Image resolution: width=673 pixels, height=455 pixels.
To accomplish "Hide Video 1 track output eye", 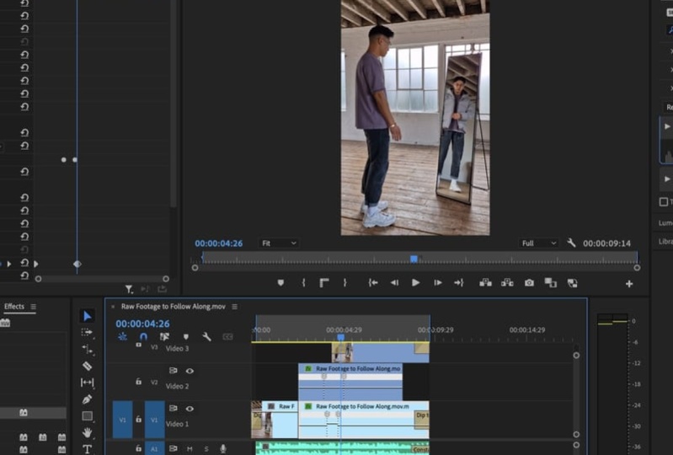I will 190,409.
